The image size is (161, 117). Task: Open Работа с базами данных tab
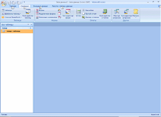tap(62, 6)
